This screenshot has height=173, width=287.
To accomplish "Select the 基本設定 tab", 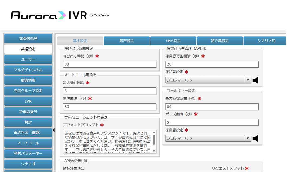I will click(x=80, y=41).
